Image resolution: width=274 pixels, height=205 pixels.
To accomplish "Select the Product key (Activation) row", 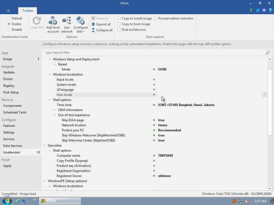I will point(155,166).
